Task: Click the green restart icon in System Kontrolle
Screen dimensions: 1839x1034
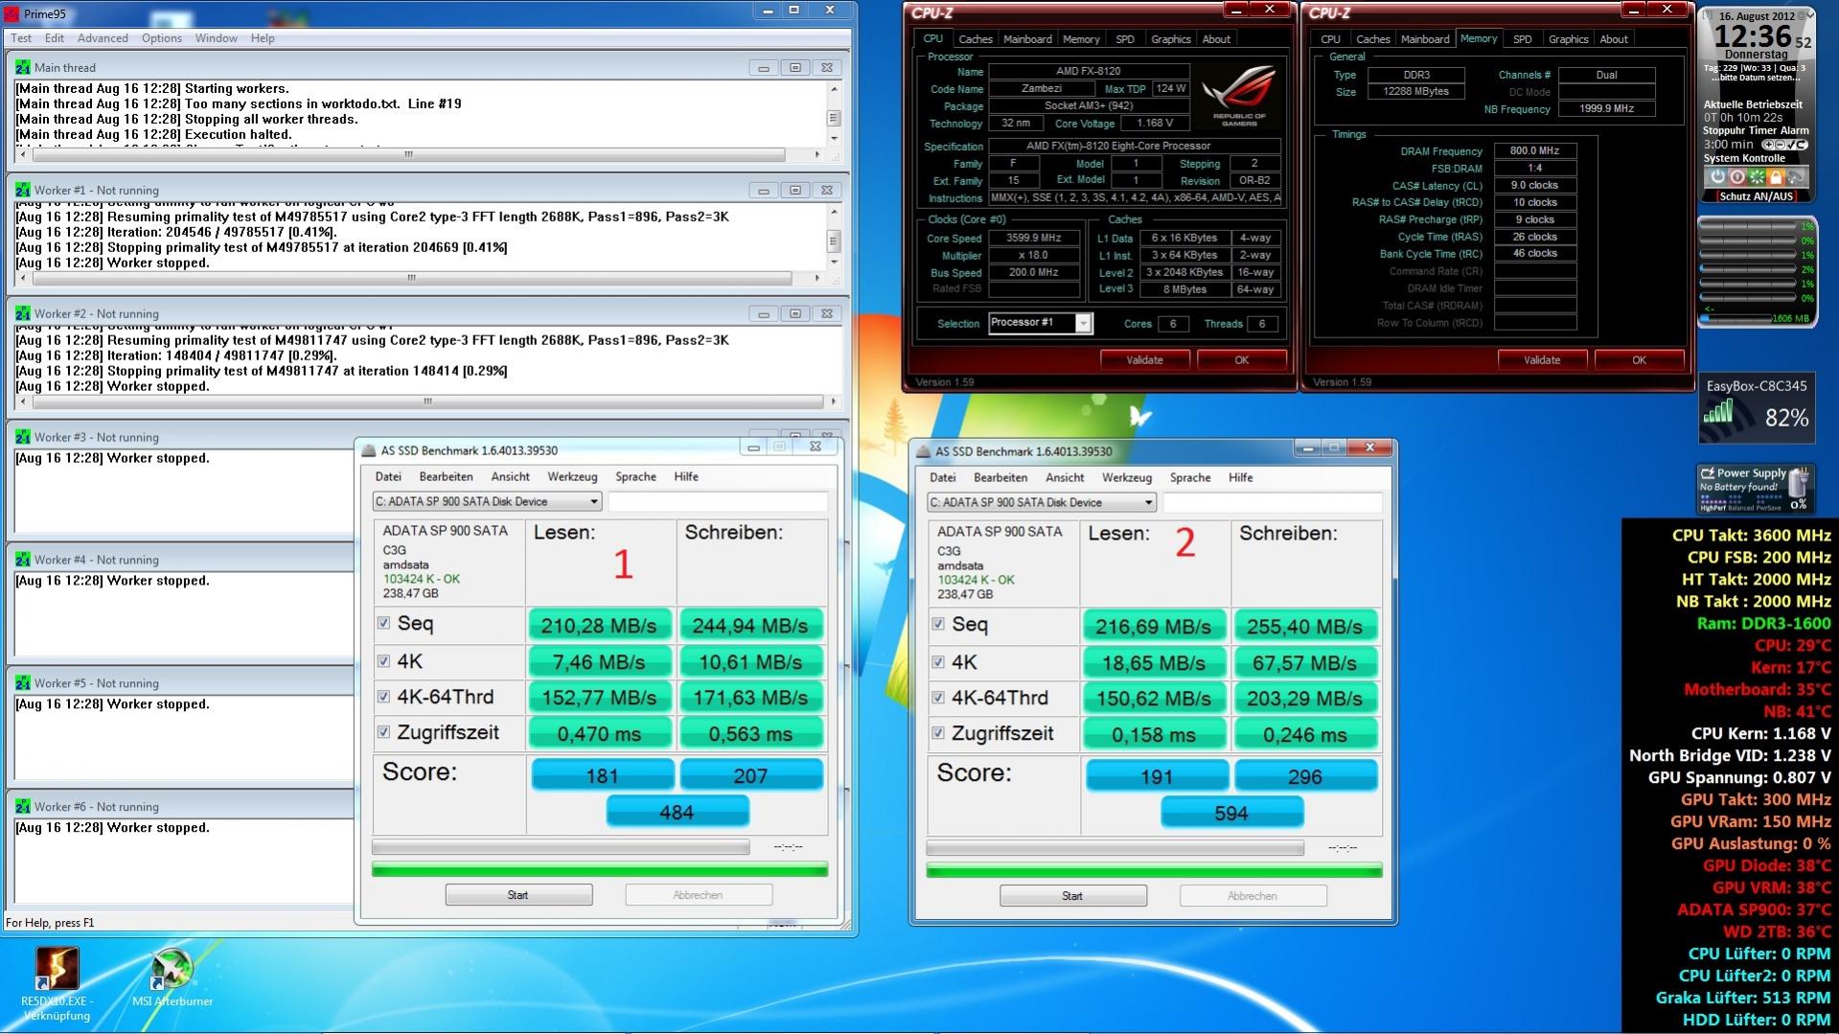Action: click(x=1757, y=177)
